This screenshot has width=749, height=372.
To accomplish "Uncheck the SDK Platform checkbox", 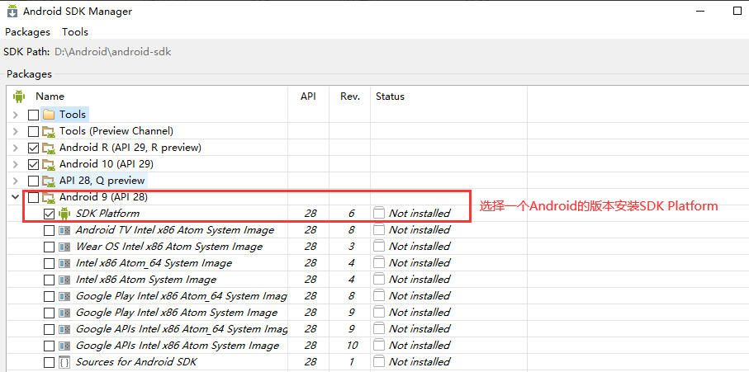I will click(50, 214).
